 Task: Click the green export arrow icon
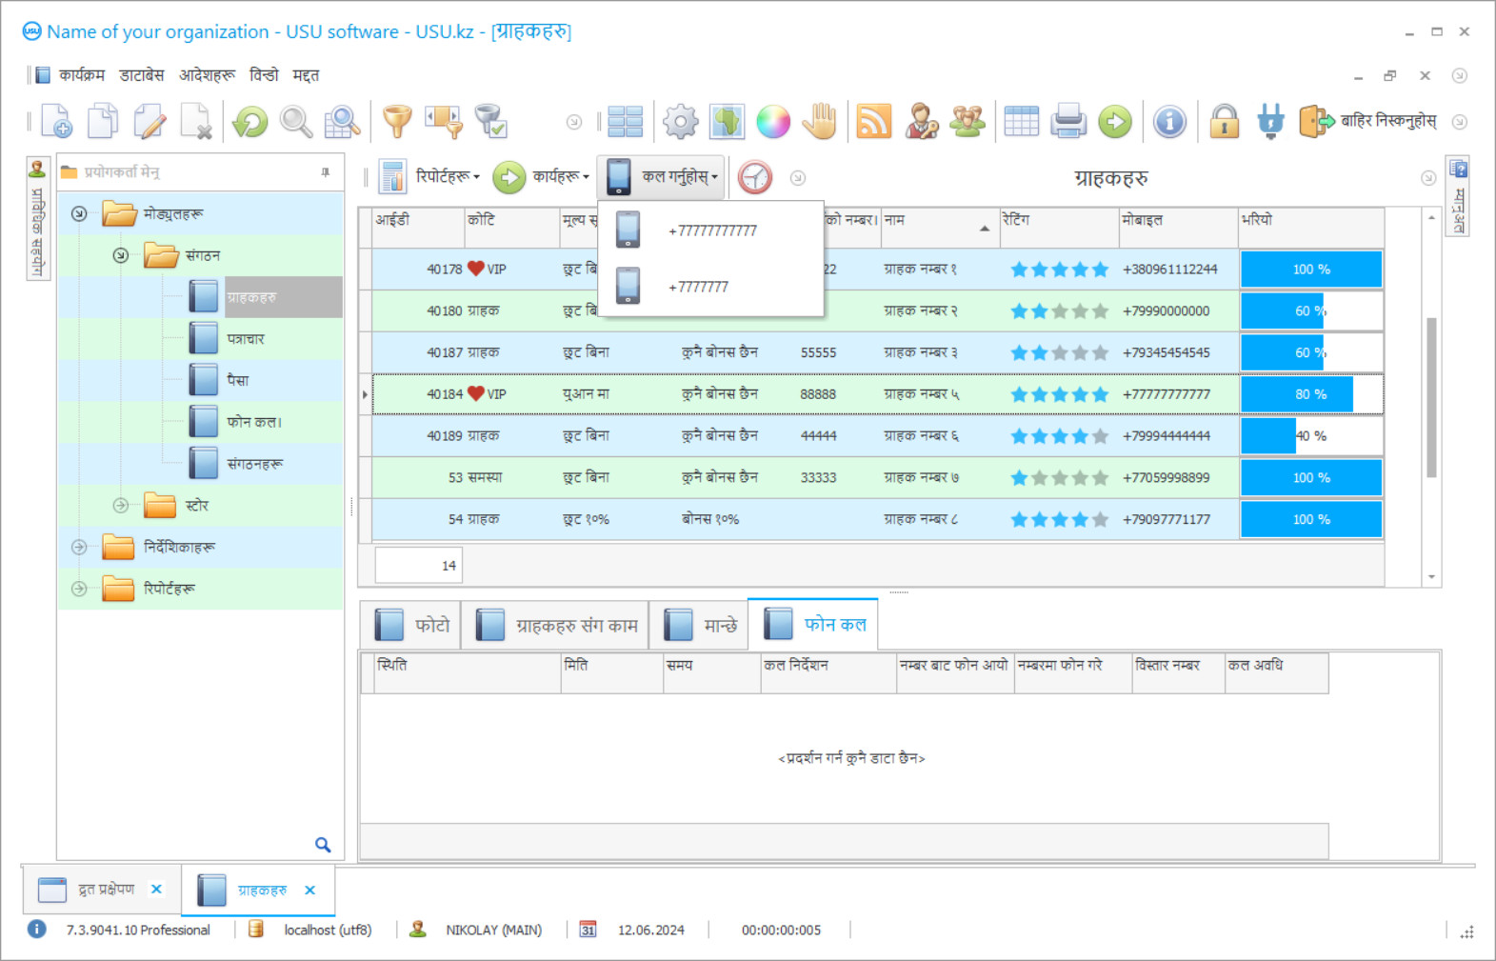coord(1115,121)
